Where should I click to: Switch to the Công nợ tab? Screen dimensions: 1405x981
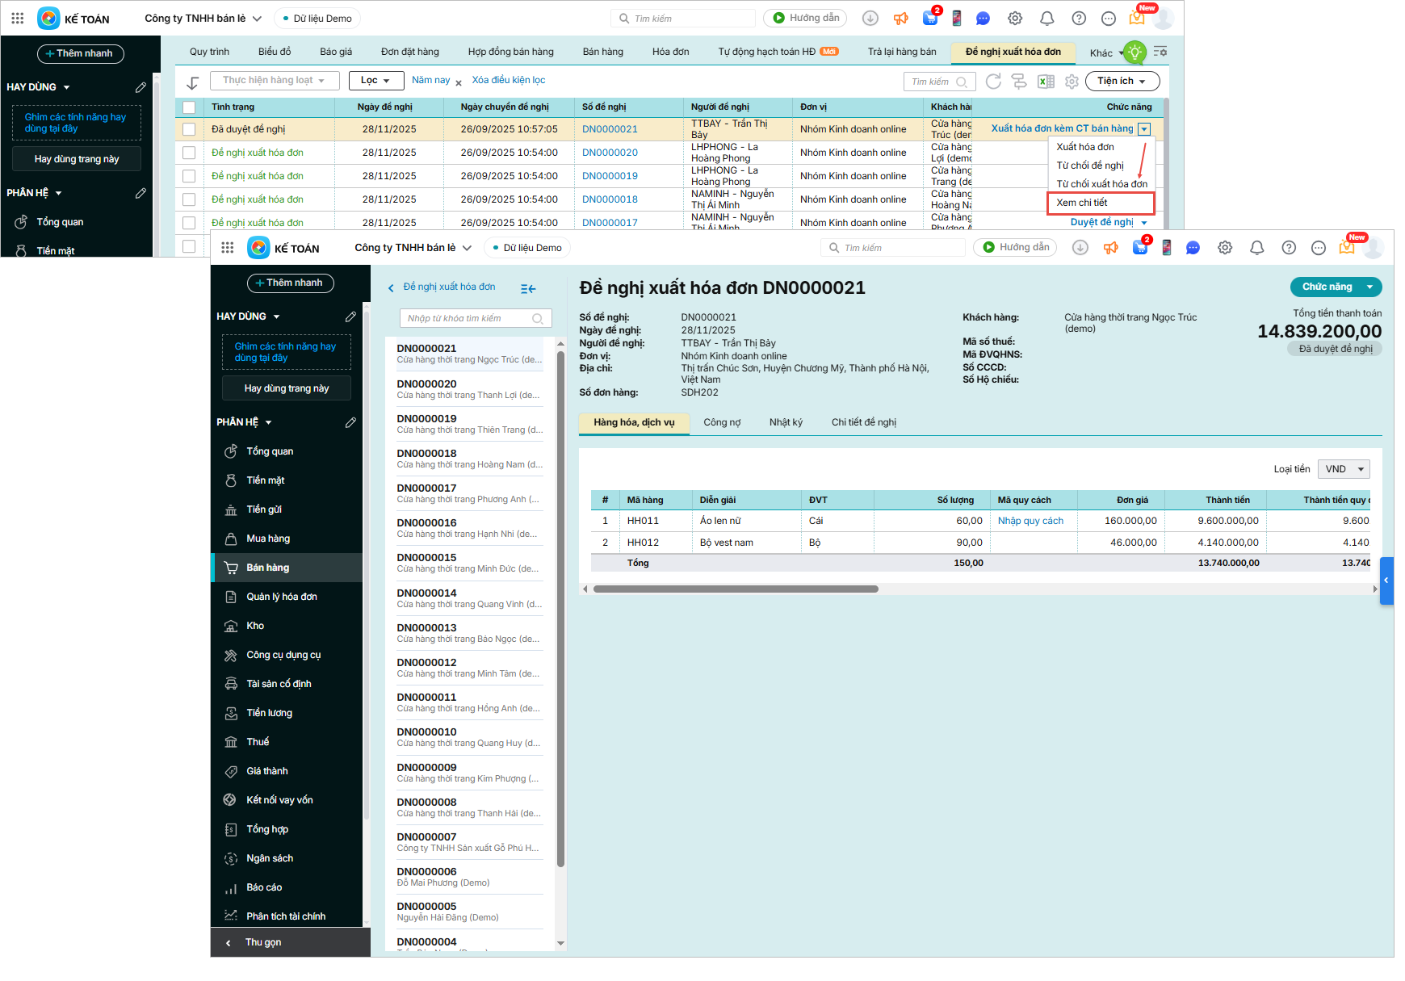(721, 422)
